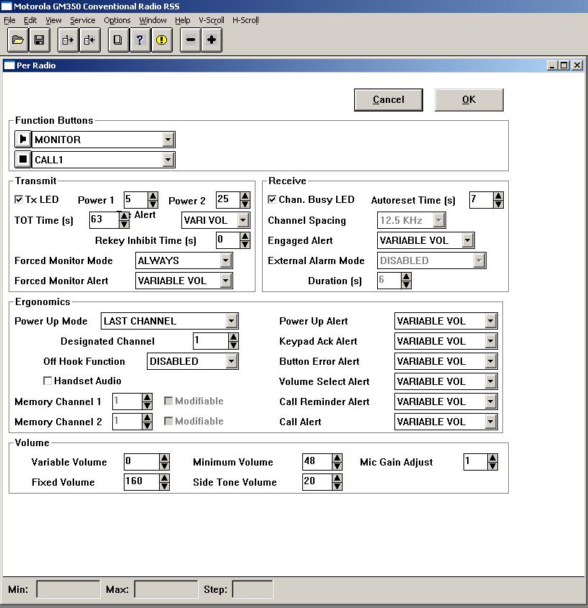Viewport: 588px width, 608px height.
Task: Click Memory Channel 1 Modifiable checkbox
Action: click(168, 401)
